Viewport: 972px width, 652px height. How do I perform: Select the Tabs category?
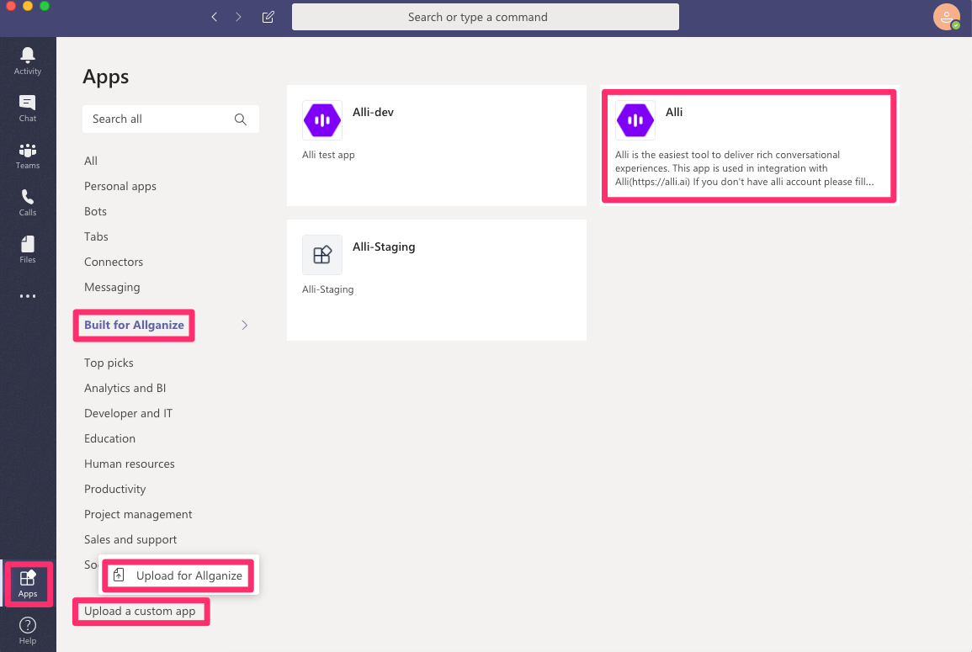click(x=96, y=236)
